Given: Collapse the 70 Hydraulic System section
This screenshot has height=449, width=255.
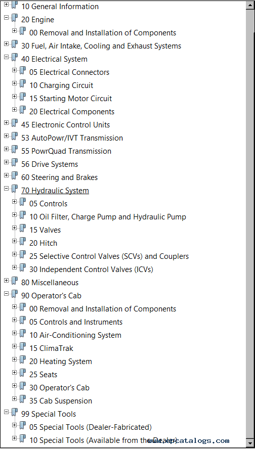Looking at the screenshot, I should point(7,189).
